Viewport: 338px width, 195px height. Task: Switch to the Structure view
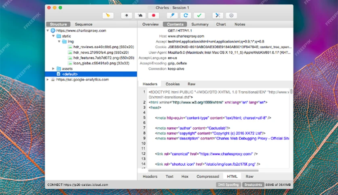pos(58,24)
